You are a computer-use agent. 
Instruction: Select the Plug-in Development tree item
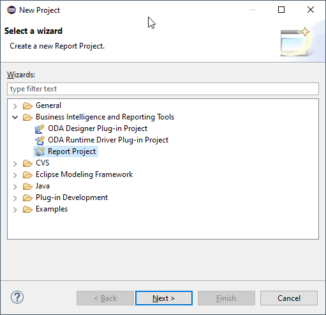[71, 197]
